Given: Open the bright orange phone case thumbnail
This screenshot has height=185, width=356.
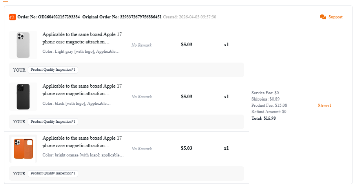Looking at the screenshot, I should (x=23, y=149).
